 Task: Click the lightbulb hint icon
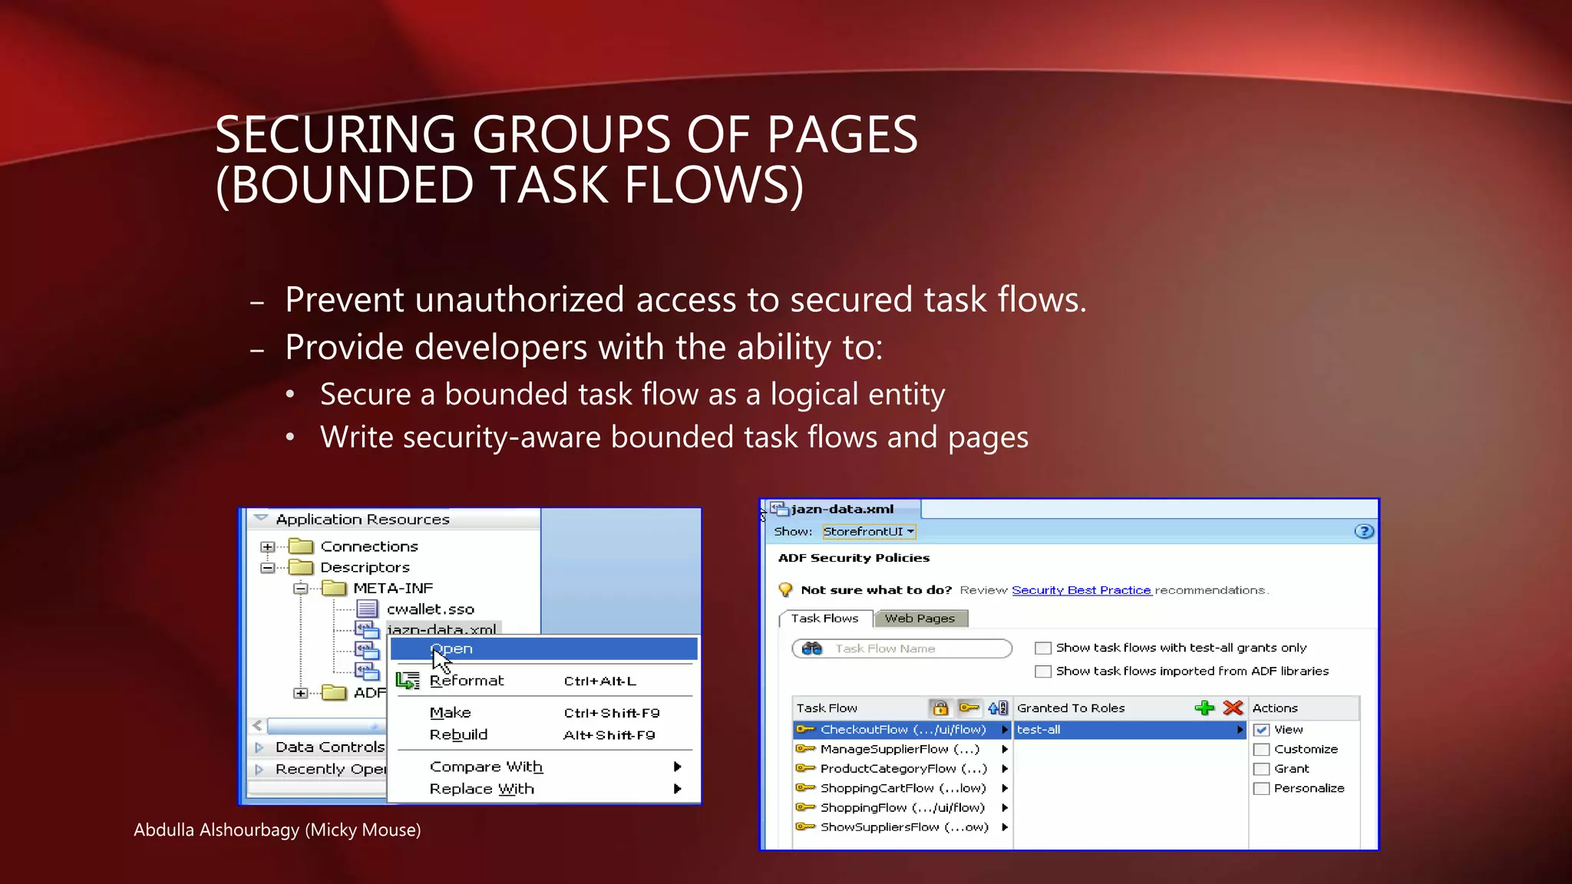tap(785, 590)
